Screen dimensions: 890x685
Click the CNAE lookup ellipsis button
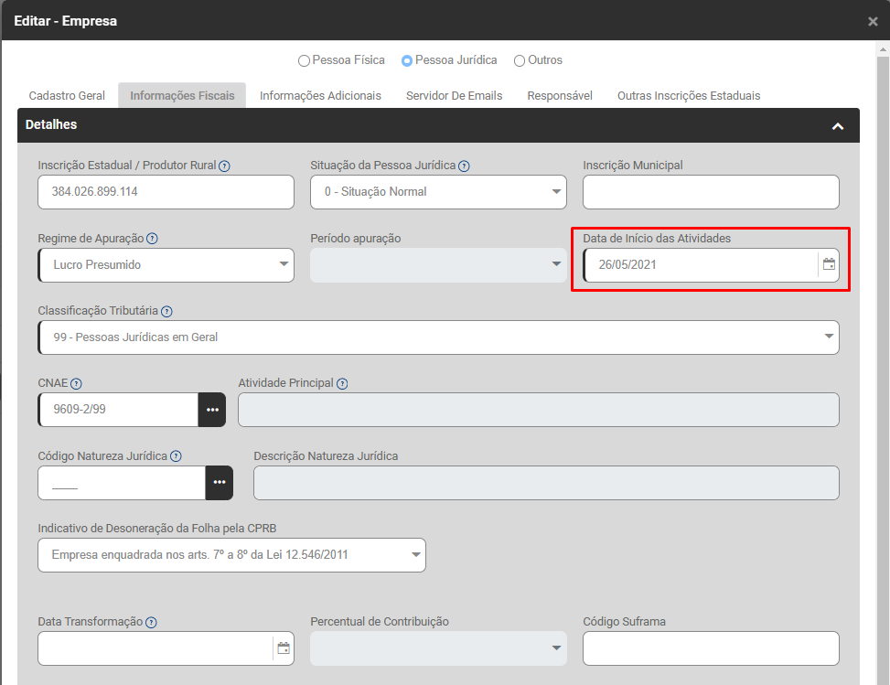click(212, 410)
